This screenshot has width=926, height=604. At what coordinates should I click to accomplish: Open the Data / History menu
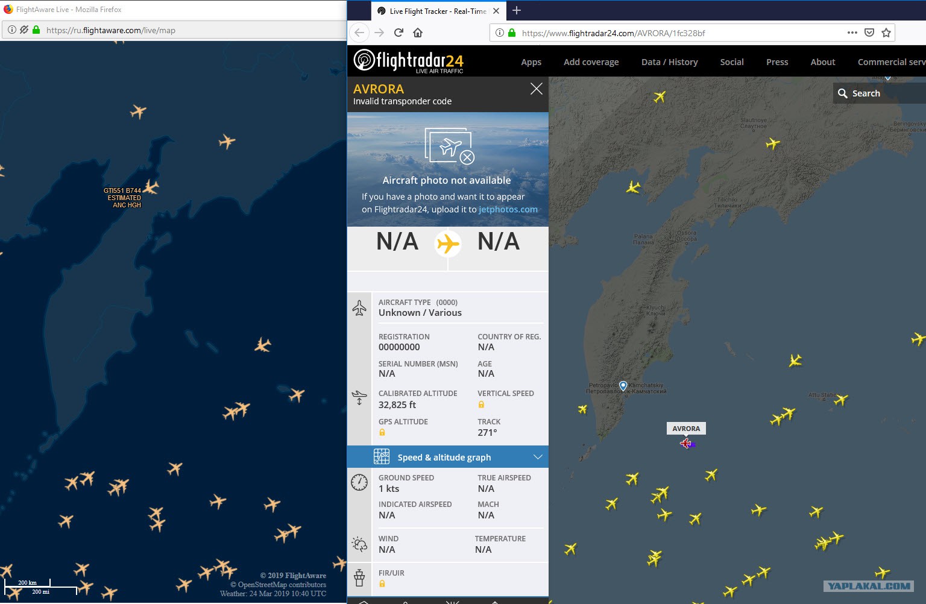670,62
